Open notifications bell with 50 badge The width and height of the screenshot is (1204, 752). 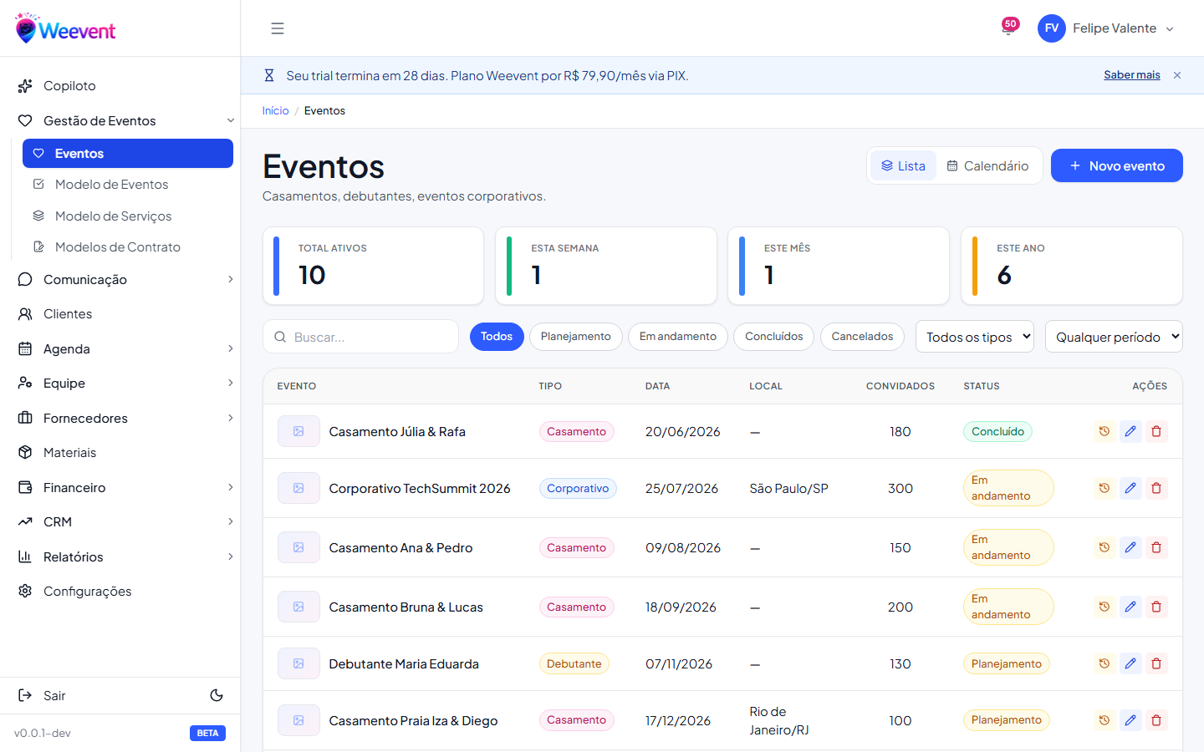tap(1009, 28)
